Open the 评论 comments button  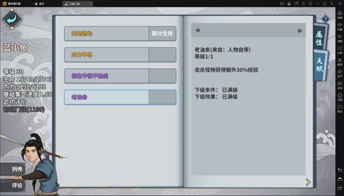(x=12, y=185)
